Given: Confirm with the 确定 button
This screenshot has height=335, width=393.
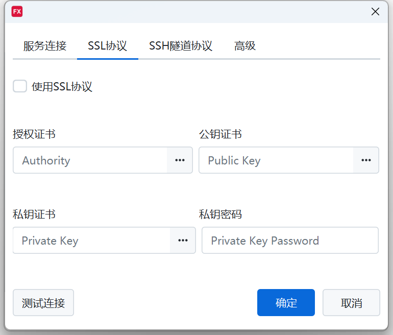Looking at the screenshot, I should click(x=286, y=303).
